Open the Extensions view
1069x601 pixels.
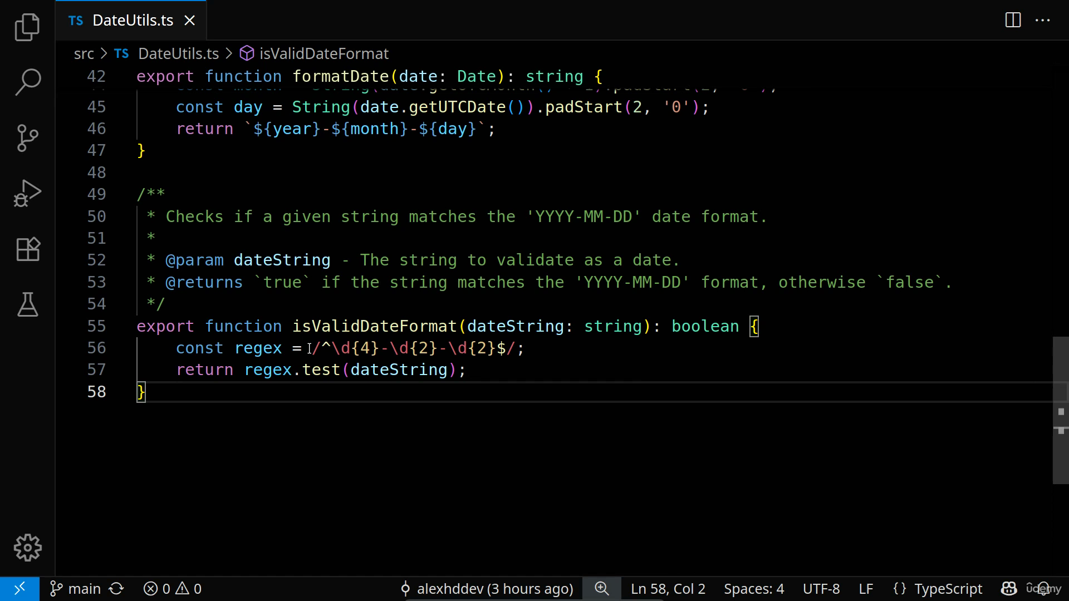27,249
